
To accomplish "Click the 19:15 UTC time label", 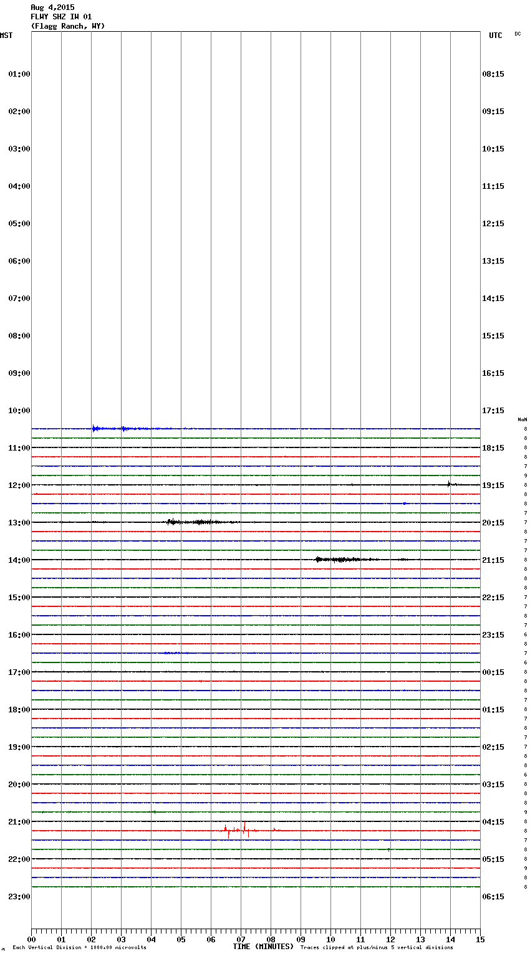I will [493, 485].
